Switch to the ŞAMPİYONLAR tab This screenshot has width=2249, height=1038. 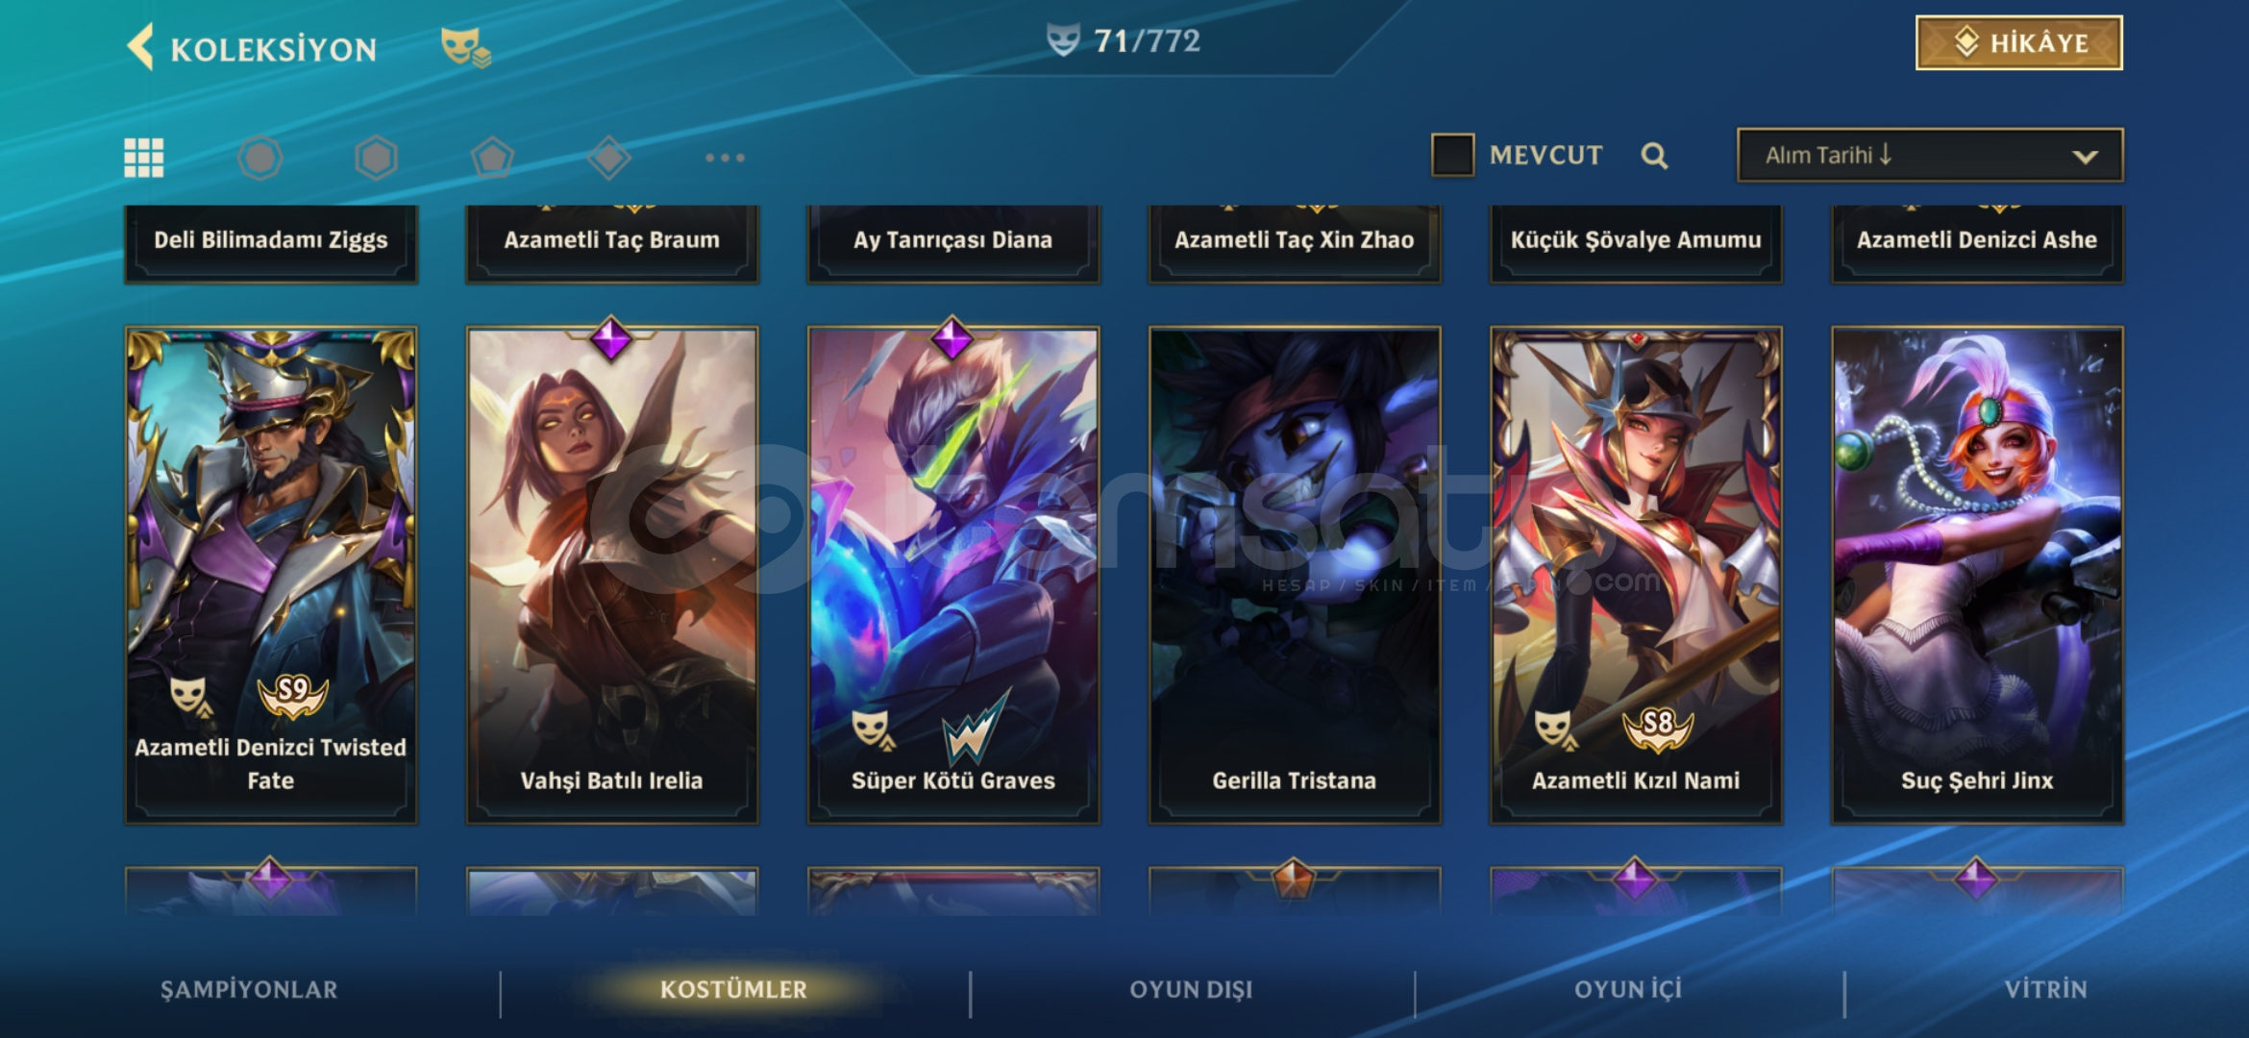[249, 990]
